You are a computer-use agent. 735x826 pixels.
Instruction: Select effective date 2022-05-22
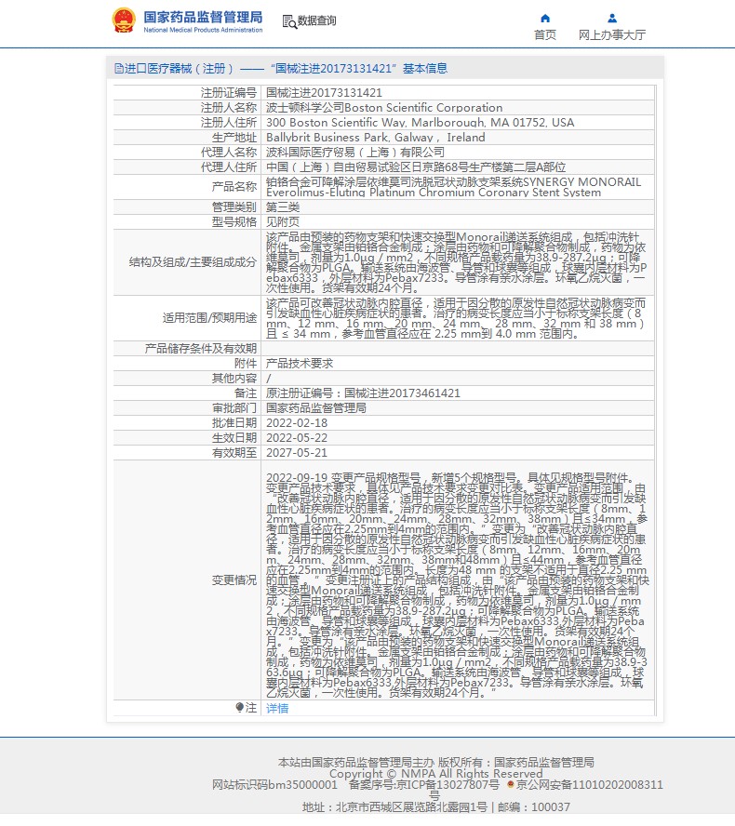coord(297,437)
